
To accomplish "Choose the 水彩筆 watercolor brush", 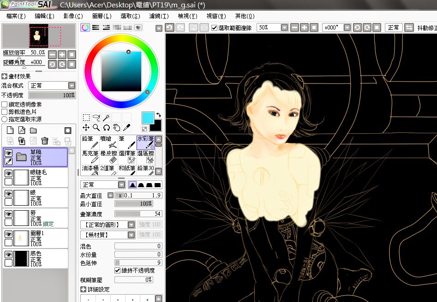I will click(145, 142).
